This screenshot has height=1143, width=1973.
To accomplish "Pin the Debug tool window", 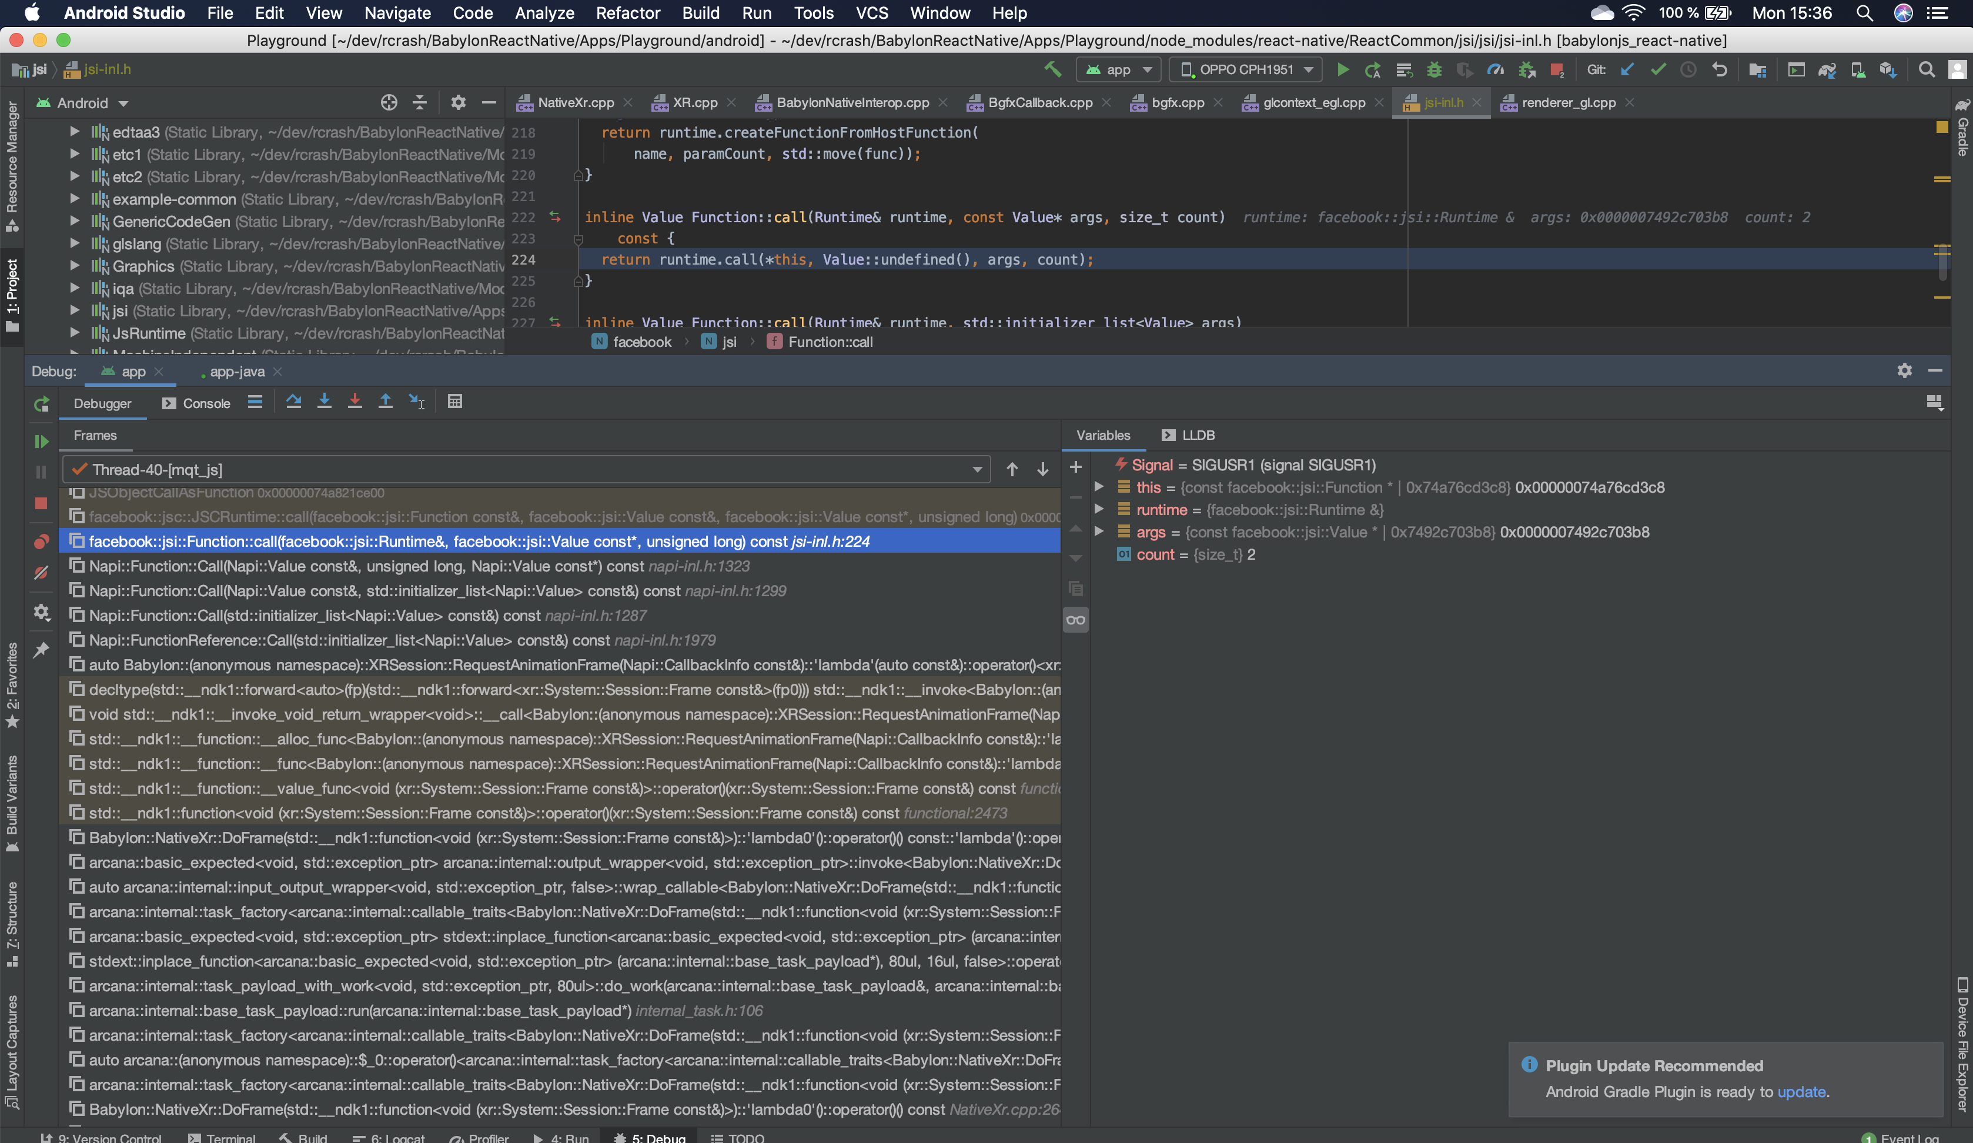I will tap(41, 649).
